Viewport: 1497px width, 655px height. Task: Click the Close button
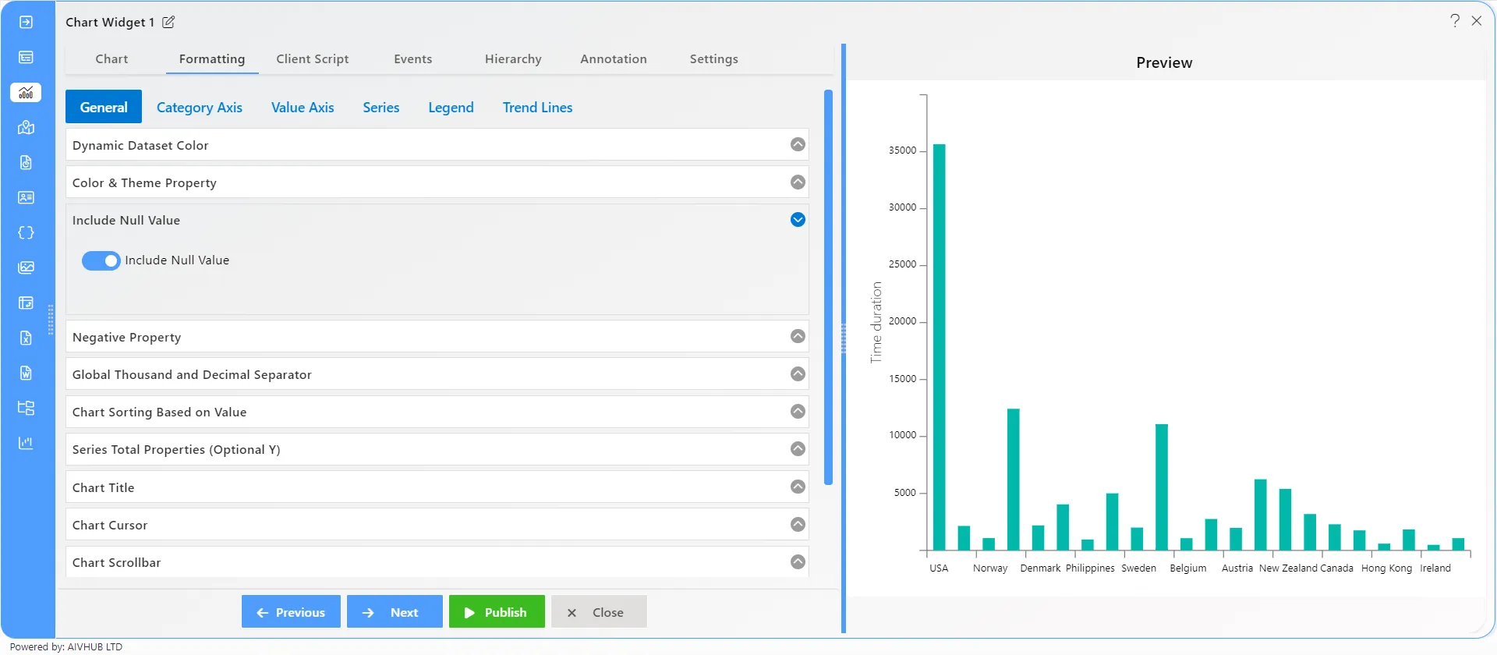(x=599, y=612)
